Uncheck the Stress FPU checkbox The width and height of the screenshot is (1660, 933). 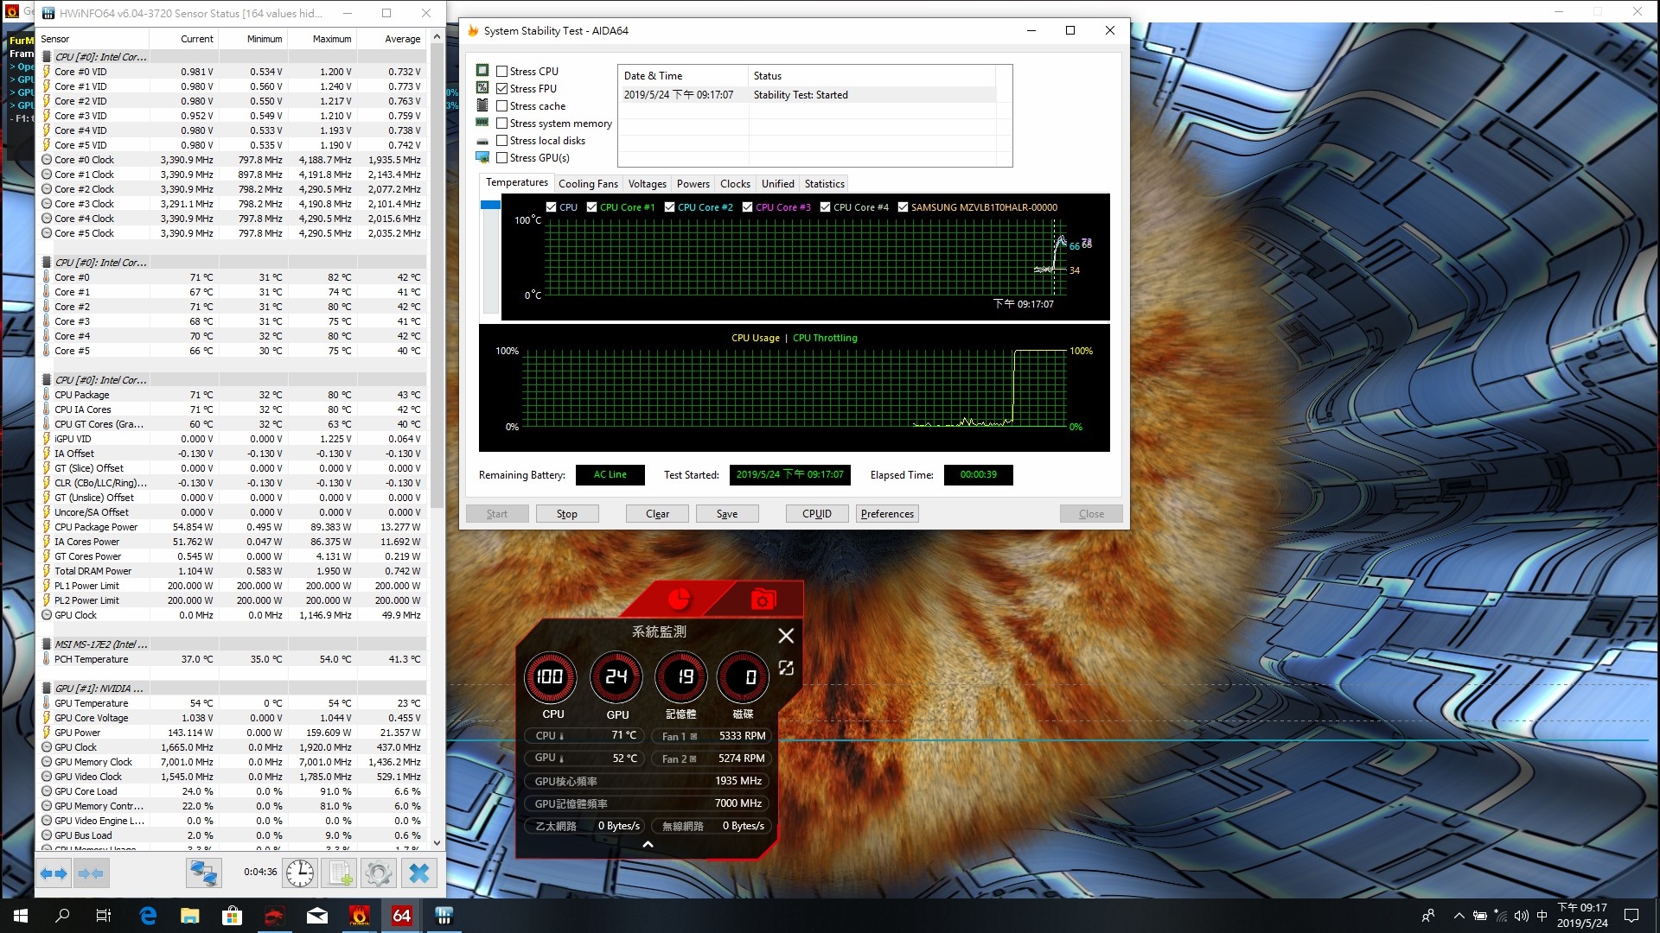tap(501, 89)
